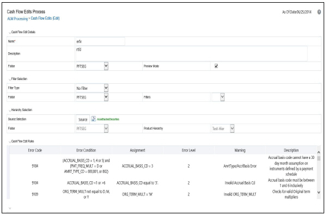Screen dimensions: 328x215
Task: Collapse the Hierarchy Selection section
Action: tap(10, 110)
